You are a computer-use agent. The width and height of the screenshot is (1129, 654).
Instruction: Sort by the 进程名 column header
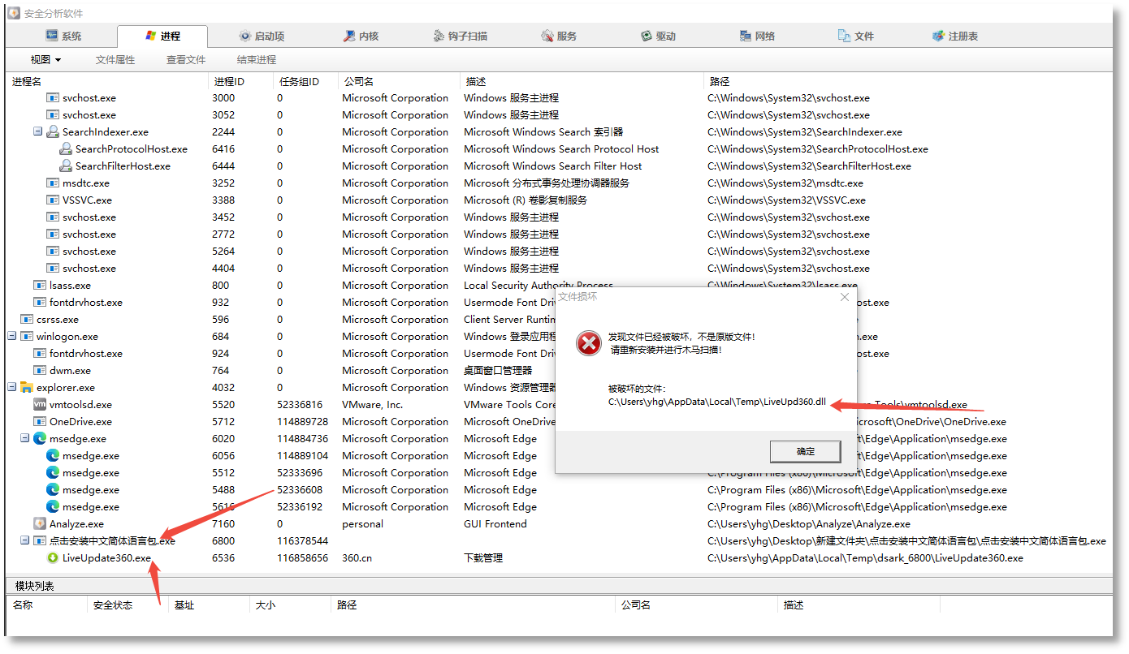(107, 81)
